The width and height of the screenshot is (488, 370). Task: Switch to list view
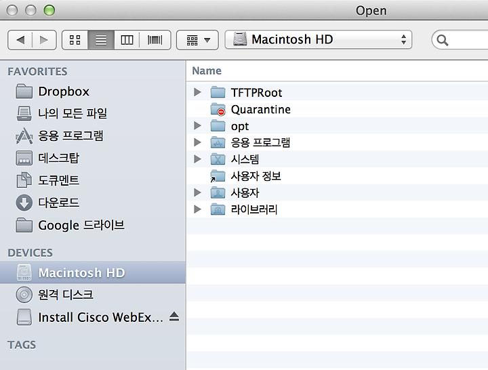[x=101, y=40]
